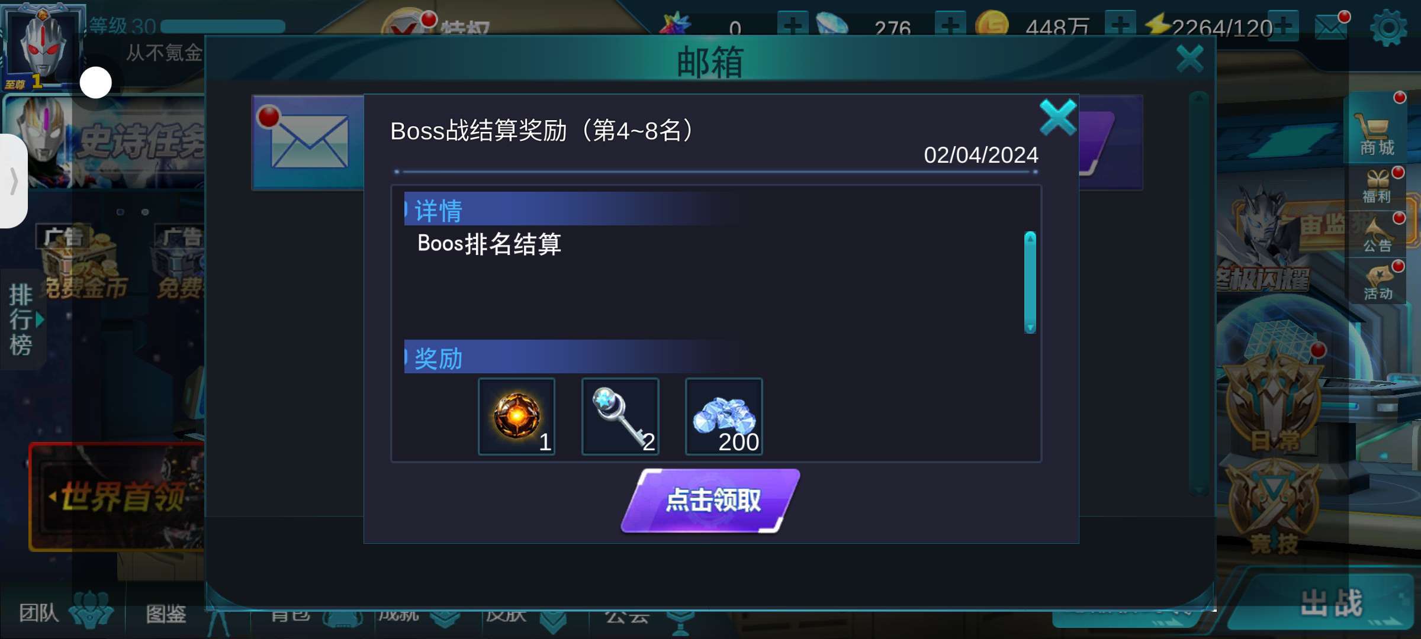Claim rewards with the 点击领取 button
Image resolution: width=1421 pixels, height=639 pixels.
[710, 501]
